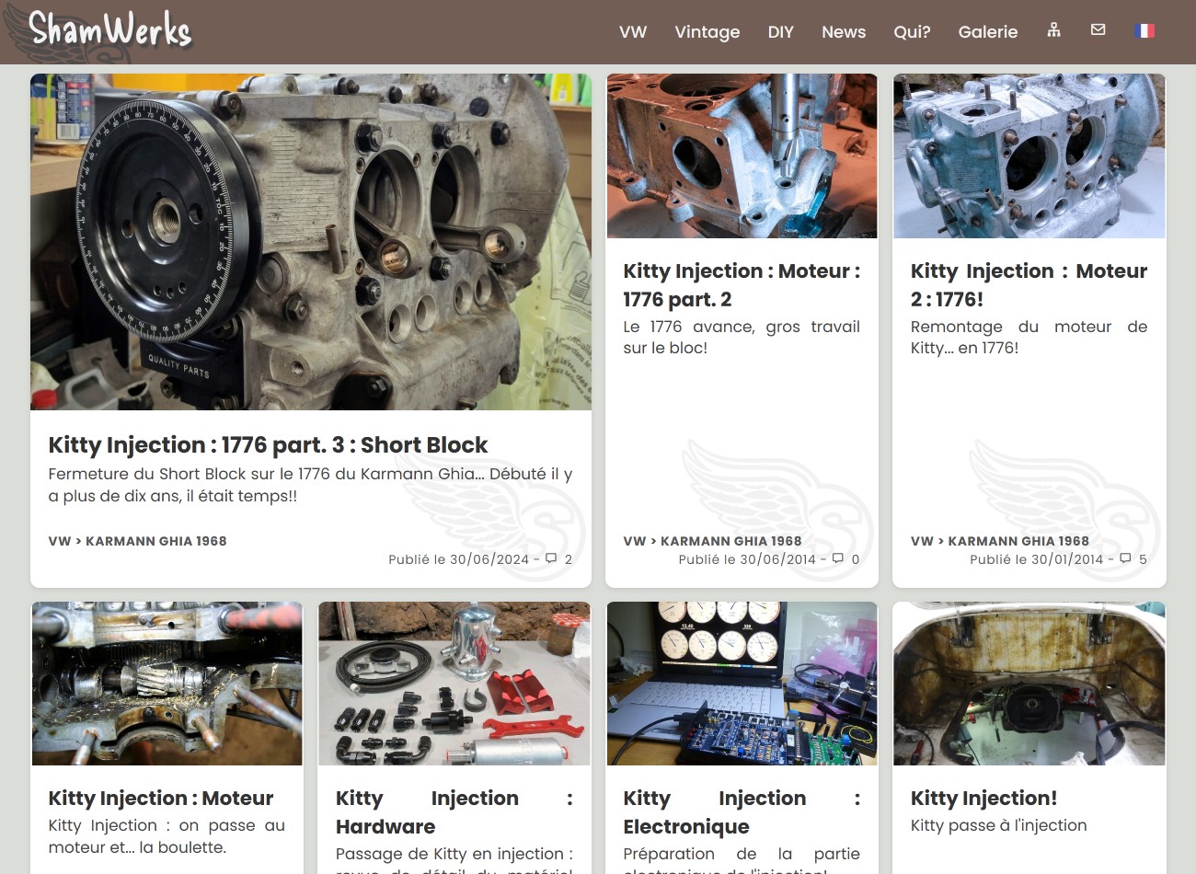Viewport: 1196px width, 874px height.
Task: Switch language via French flag icon
Action: (x=1144, y=30)
